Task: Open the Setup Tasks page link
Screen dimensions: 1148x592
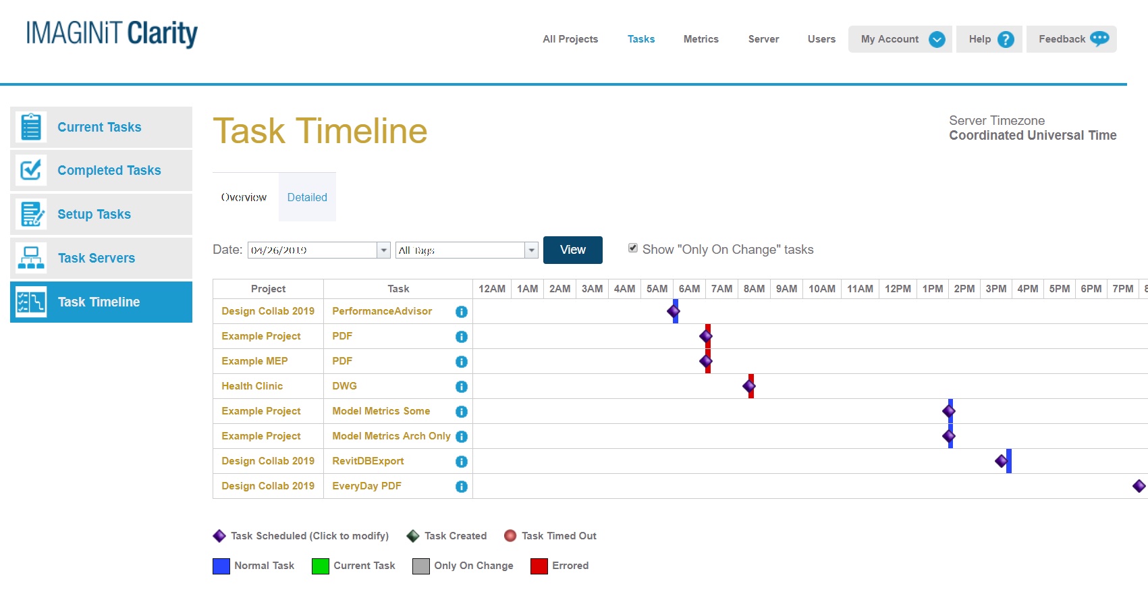Action: pyautogui.click(x=94, y=214)
